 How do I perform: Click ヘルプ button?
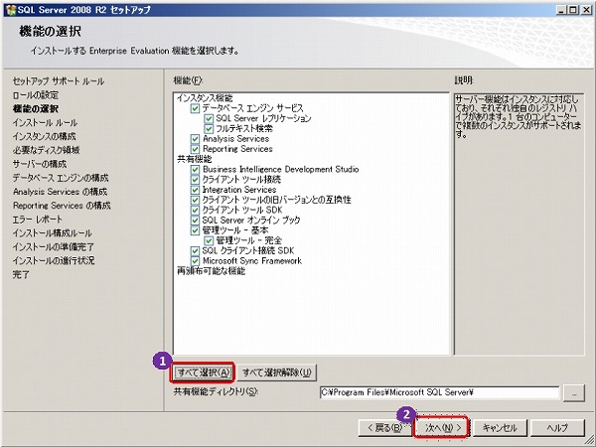click(x=557, y=428)
